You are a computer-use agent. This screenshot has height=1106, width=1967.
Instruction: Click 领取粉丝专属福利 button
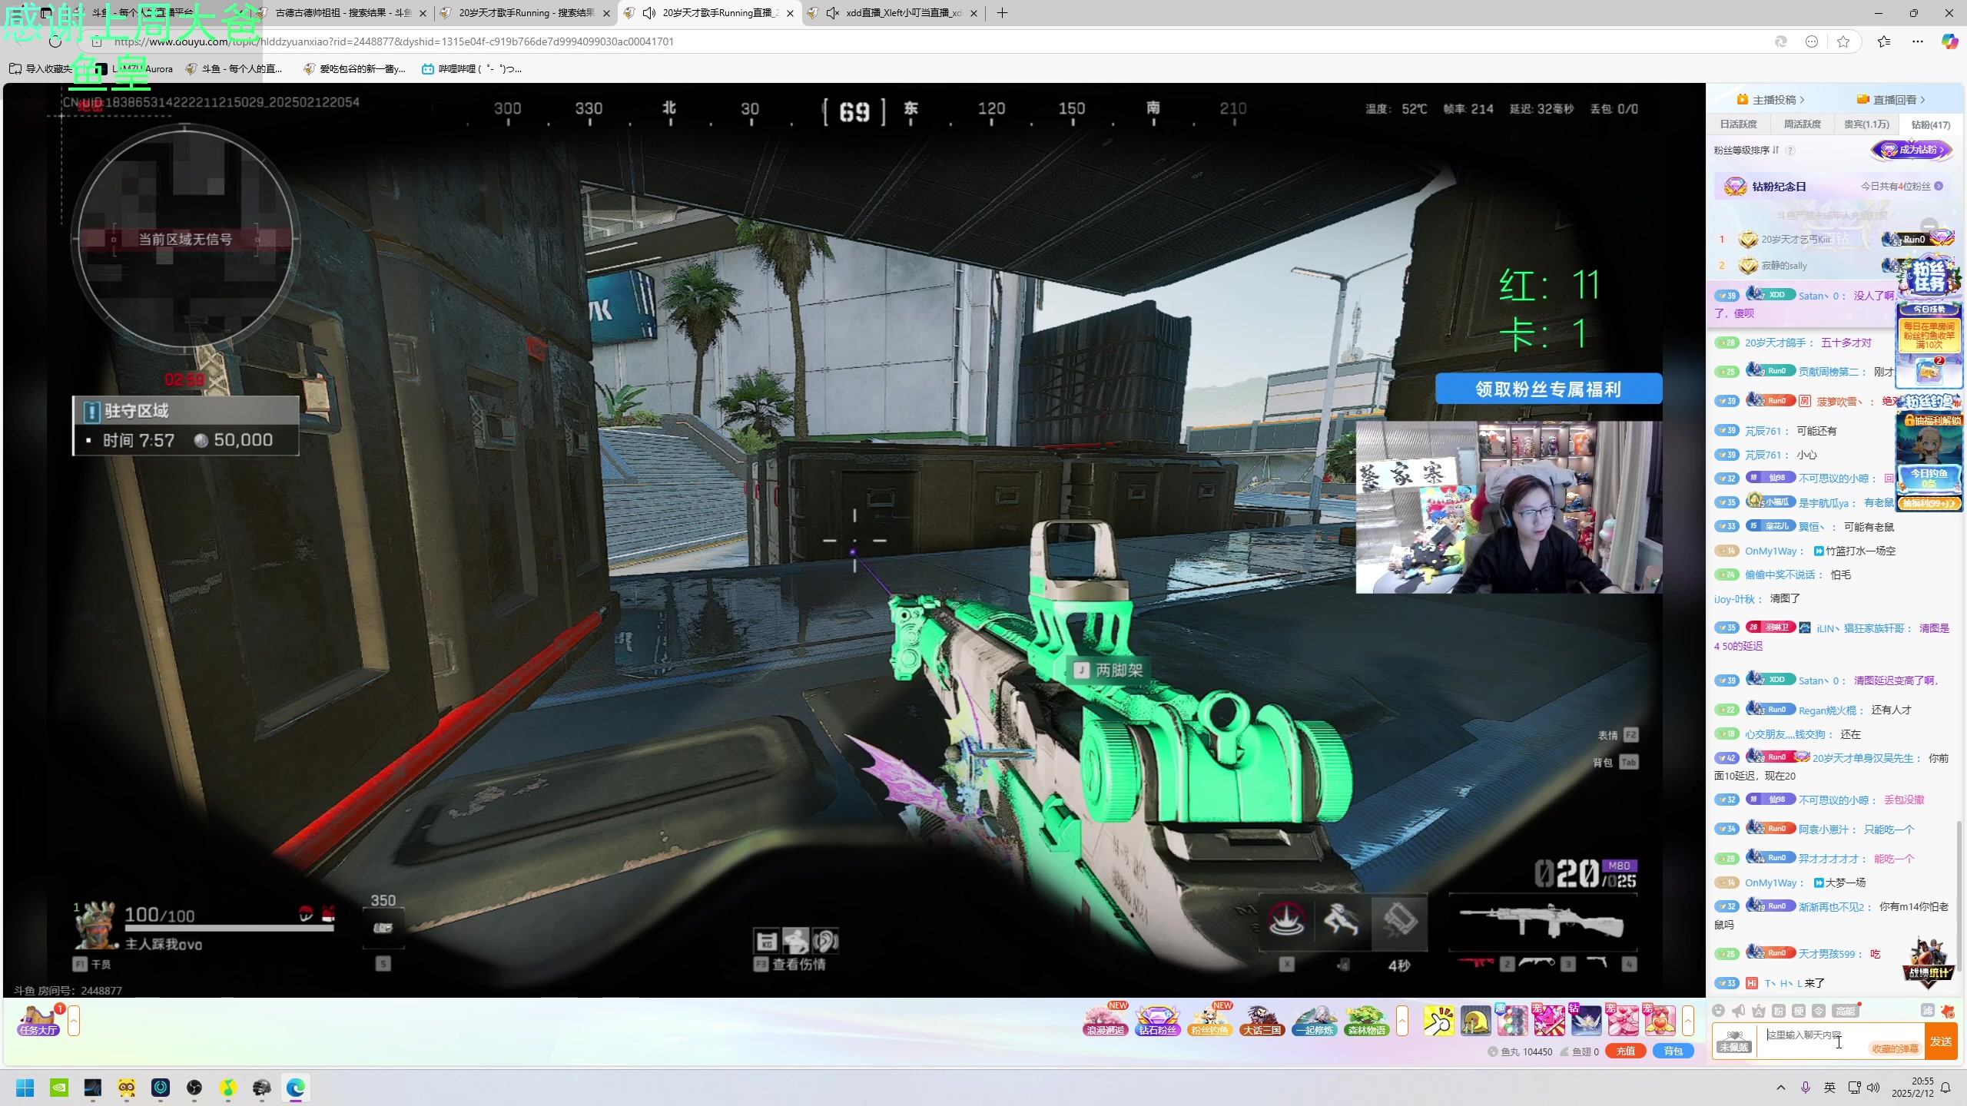(1548, 389)
